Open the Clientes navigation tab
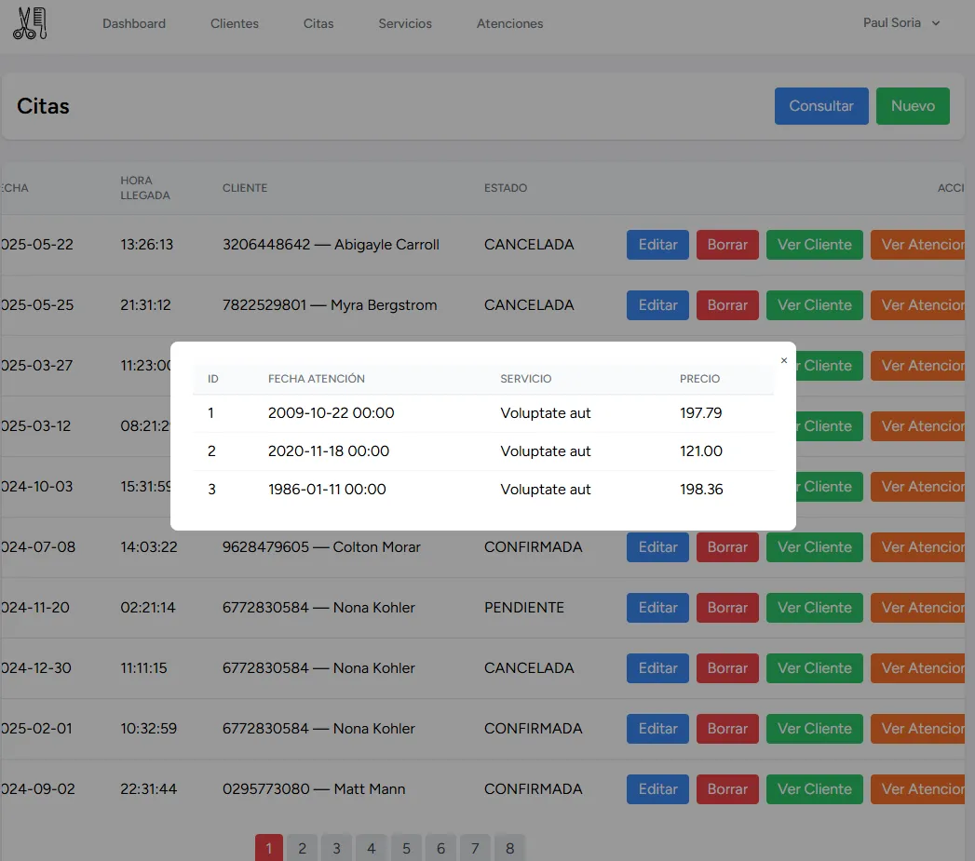Viewport: 975px width, 861px height. [235, 23]
